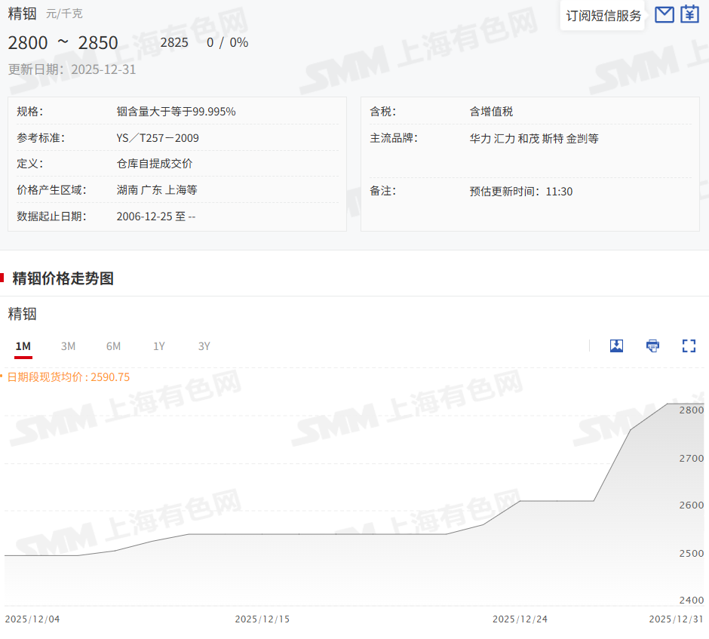Screen dimensions: 709x639
Task: Click the 2025/12/04 x-axis date label
Action: pyautogui.click(x=32, y=619)
